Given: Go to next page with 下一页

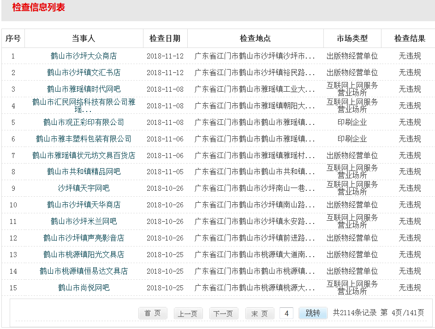Looking at the screenshot, I should coord(224,313).
